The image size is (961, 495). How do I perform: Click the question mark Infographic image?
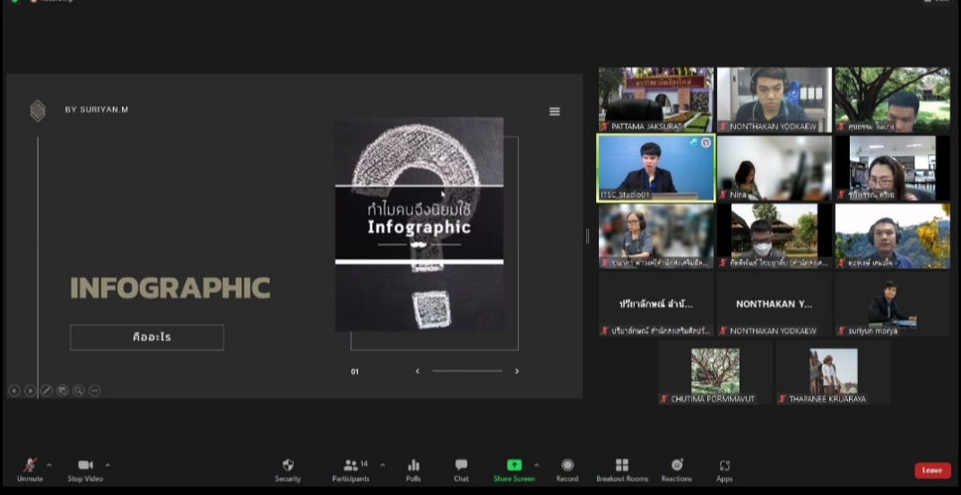(x=420, y=224)
